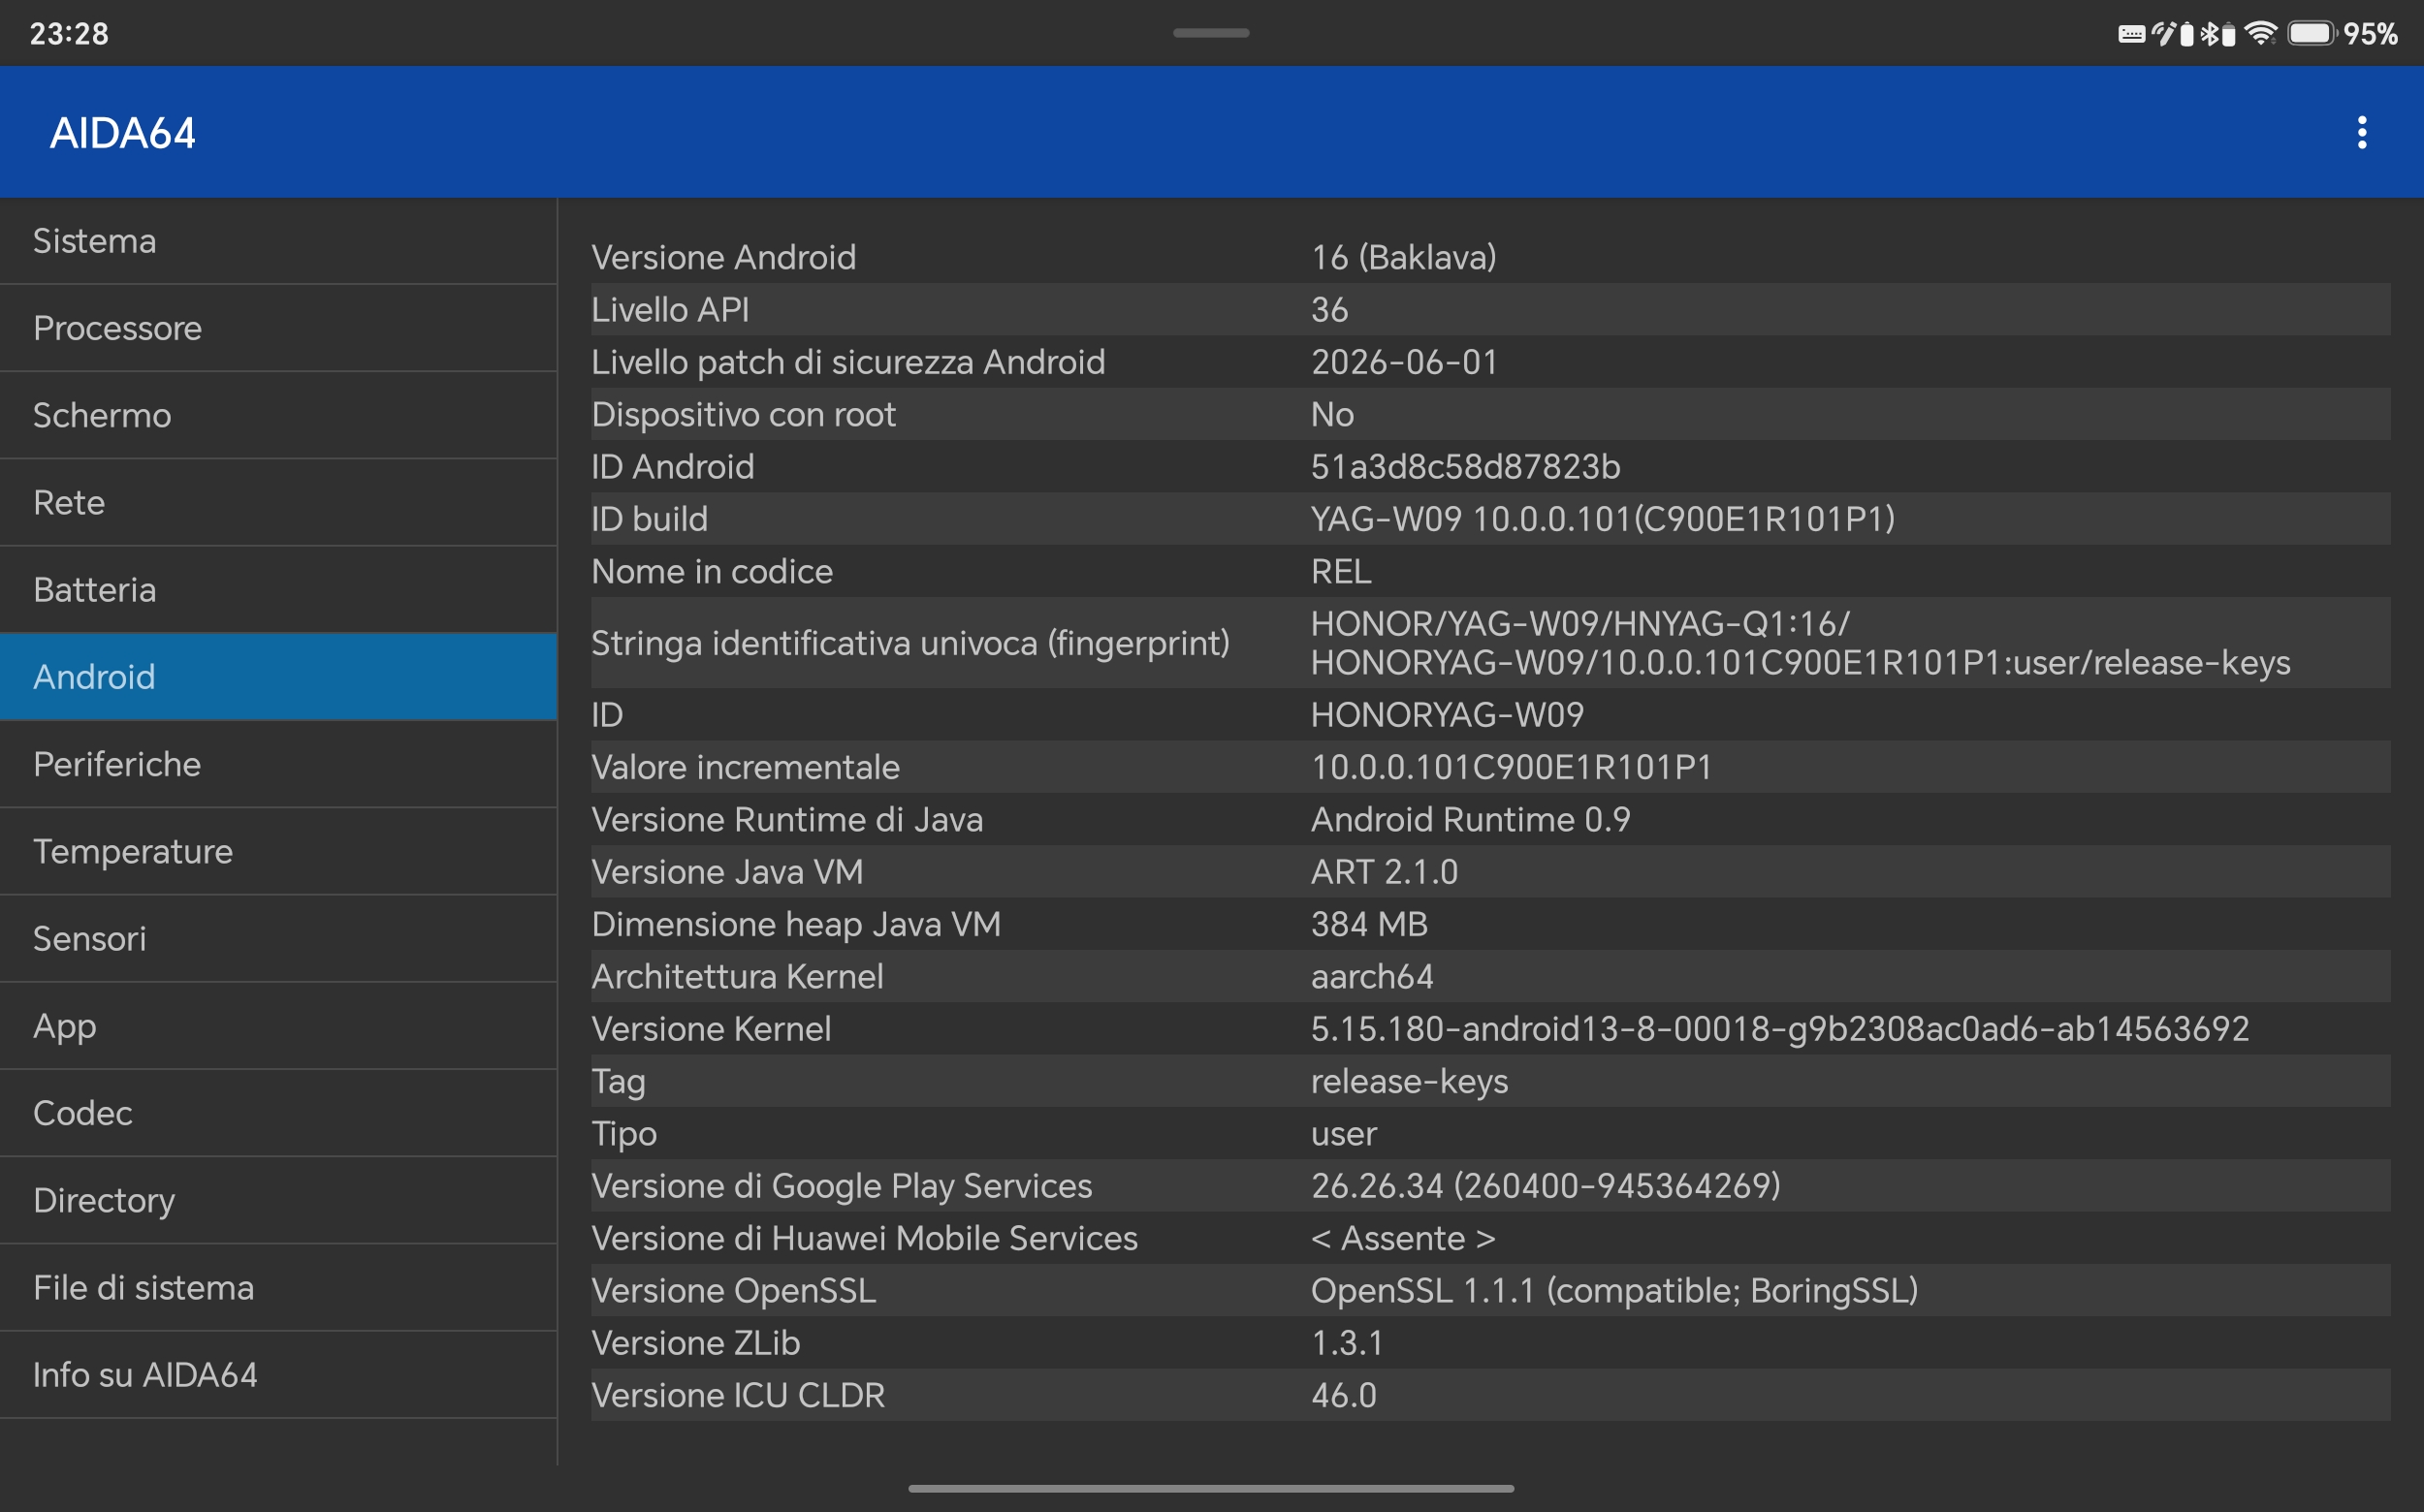Select the Huawei Mobile Services "< Assente >" value
This screenshot has width=2424, height=1512.
click(x=1404, y=1238)
